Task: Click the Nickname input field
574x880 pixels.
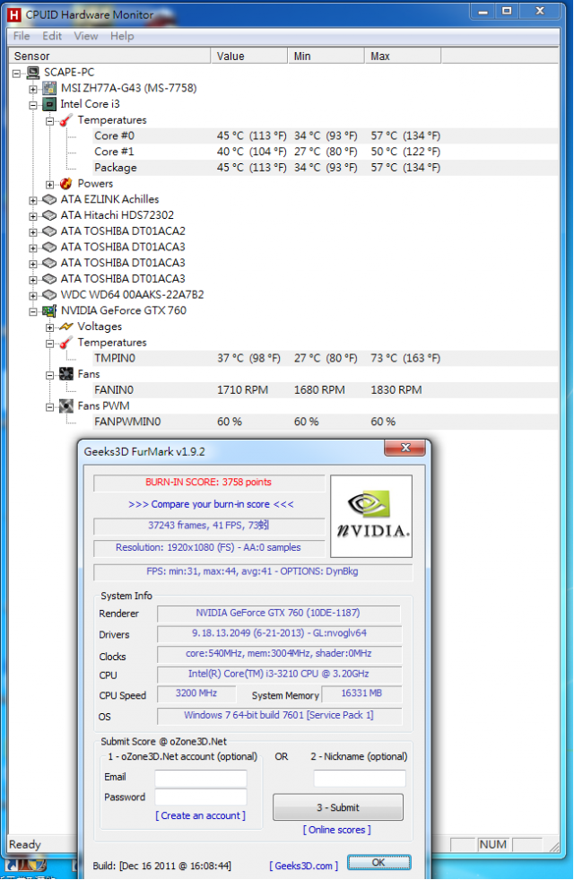Action: 360,779
